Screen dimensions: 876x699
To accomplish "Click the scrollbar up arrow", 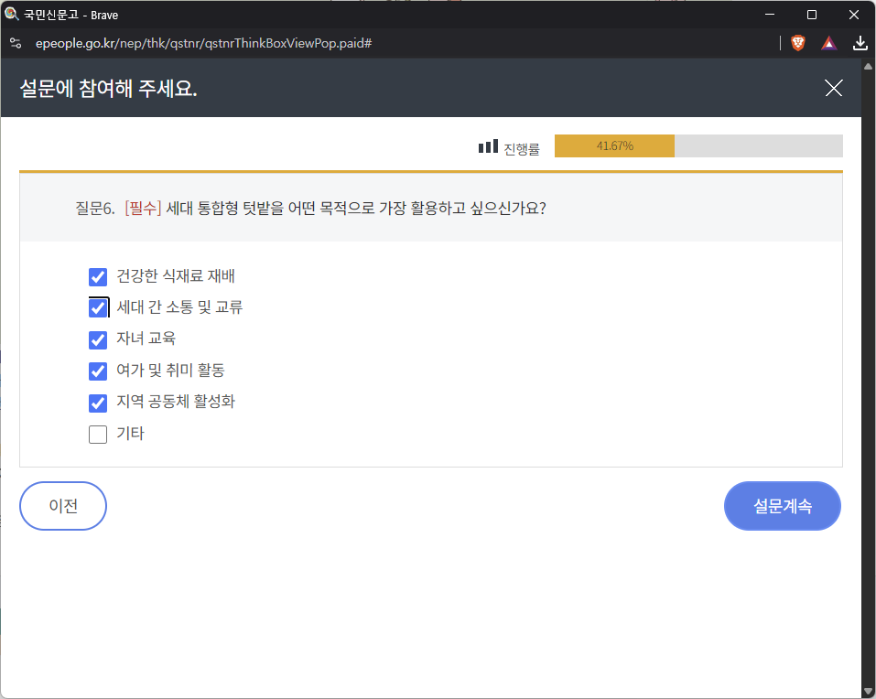I will [x=868, y=66].
